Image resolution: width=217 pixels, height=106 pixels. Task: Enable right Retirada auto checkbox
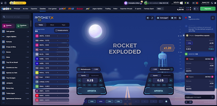pyautogui.click(x=171, y=69)
